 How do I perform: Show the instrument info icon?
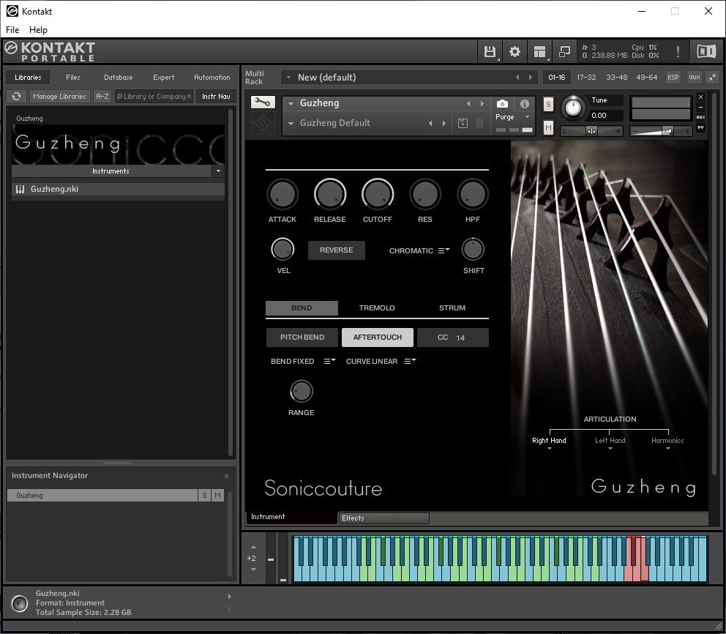click(525, 104)
